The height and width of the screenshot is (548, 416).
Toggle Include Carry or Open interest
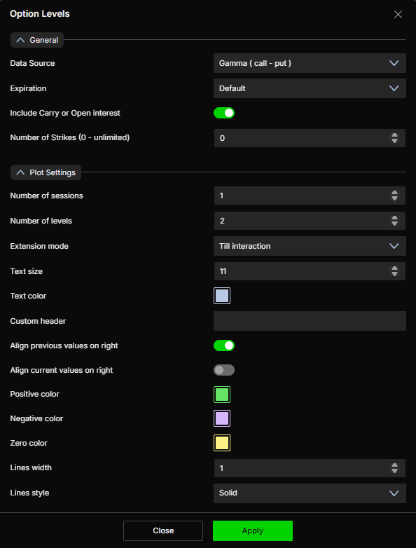[x=224, y=113]
